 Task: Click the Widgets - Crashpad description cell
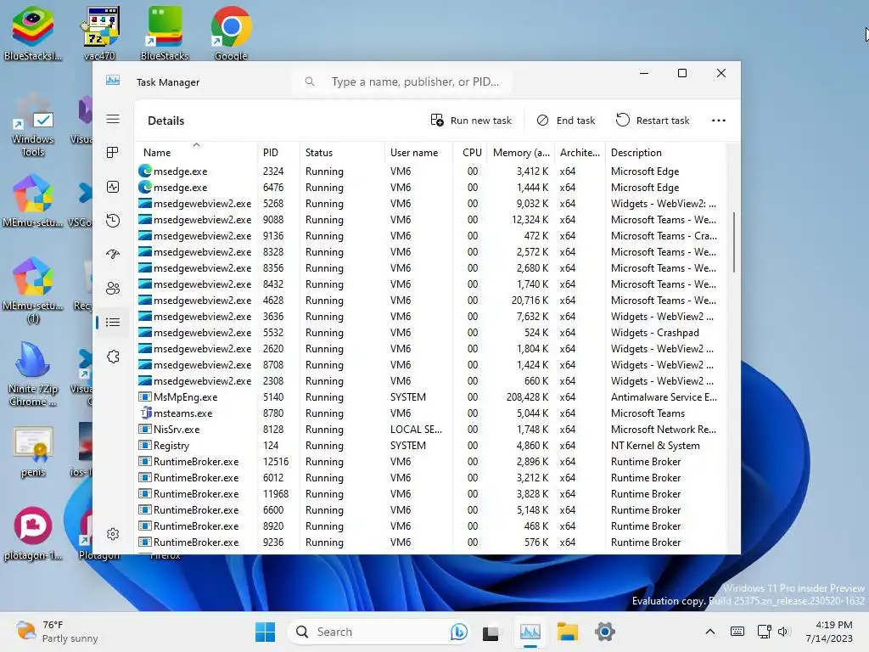click(654, 333)
